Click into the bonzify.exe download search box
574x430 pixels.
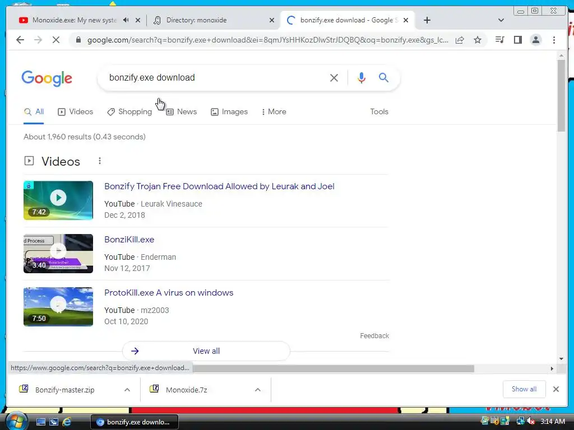click(214, 77)
